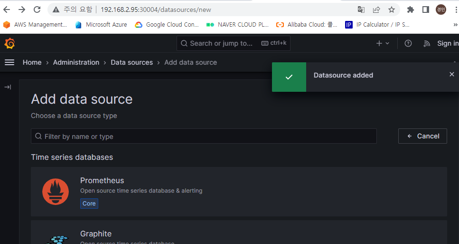The image size is (459, 244).
Task: Click Sign in
Action: 448,43
